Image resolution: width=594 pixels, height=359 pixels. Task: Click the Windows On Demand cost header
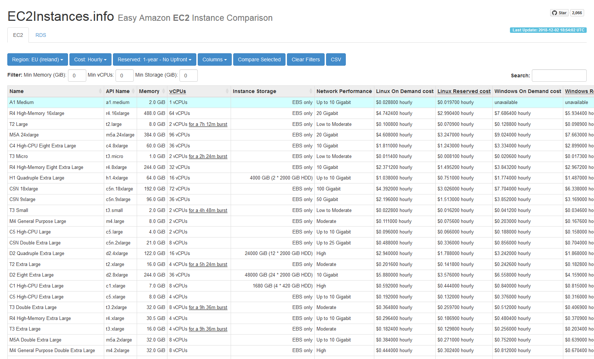point(527,91)
